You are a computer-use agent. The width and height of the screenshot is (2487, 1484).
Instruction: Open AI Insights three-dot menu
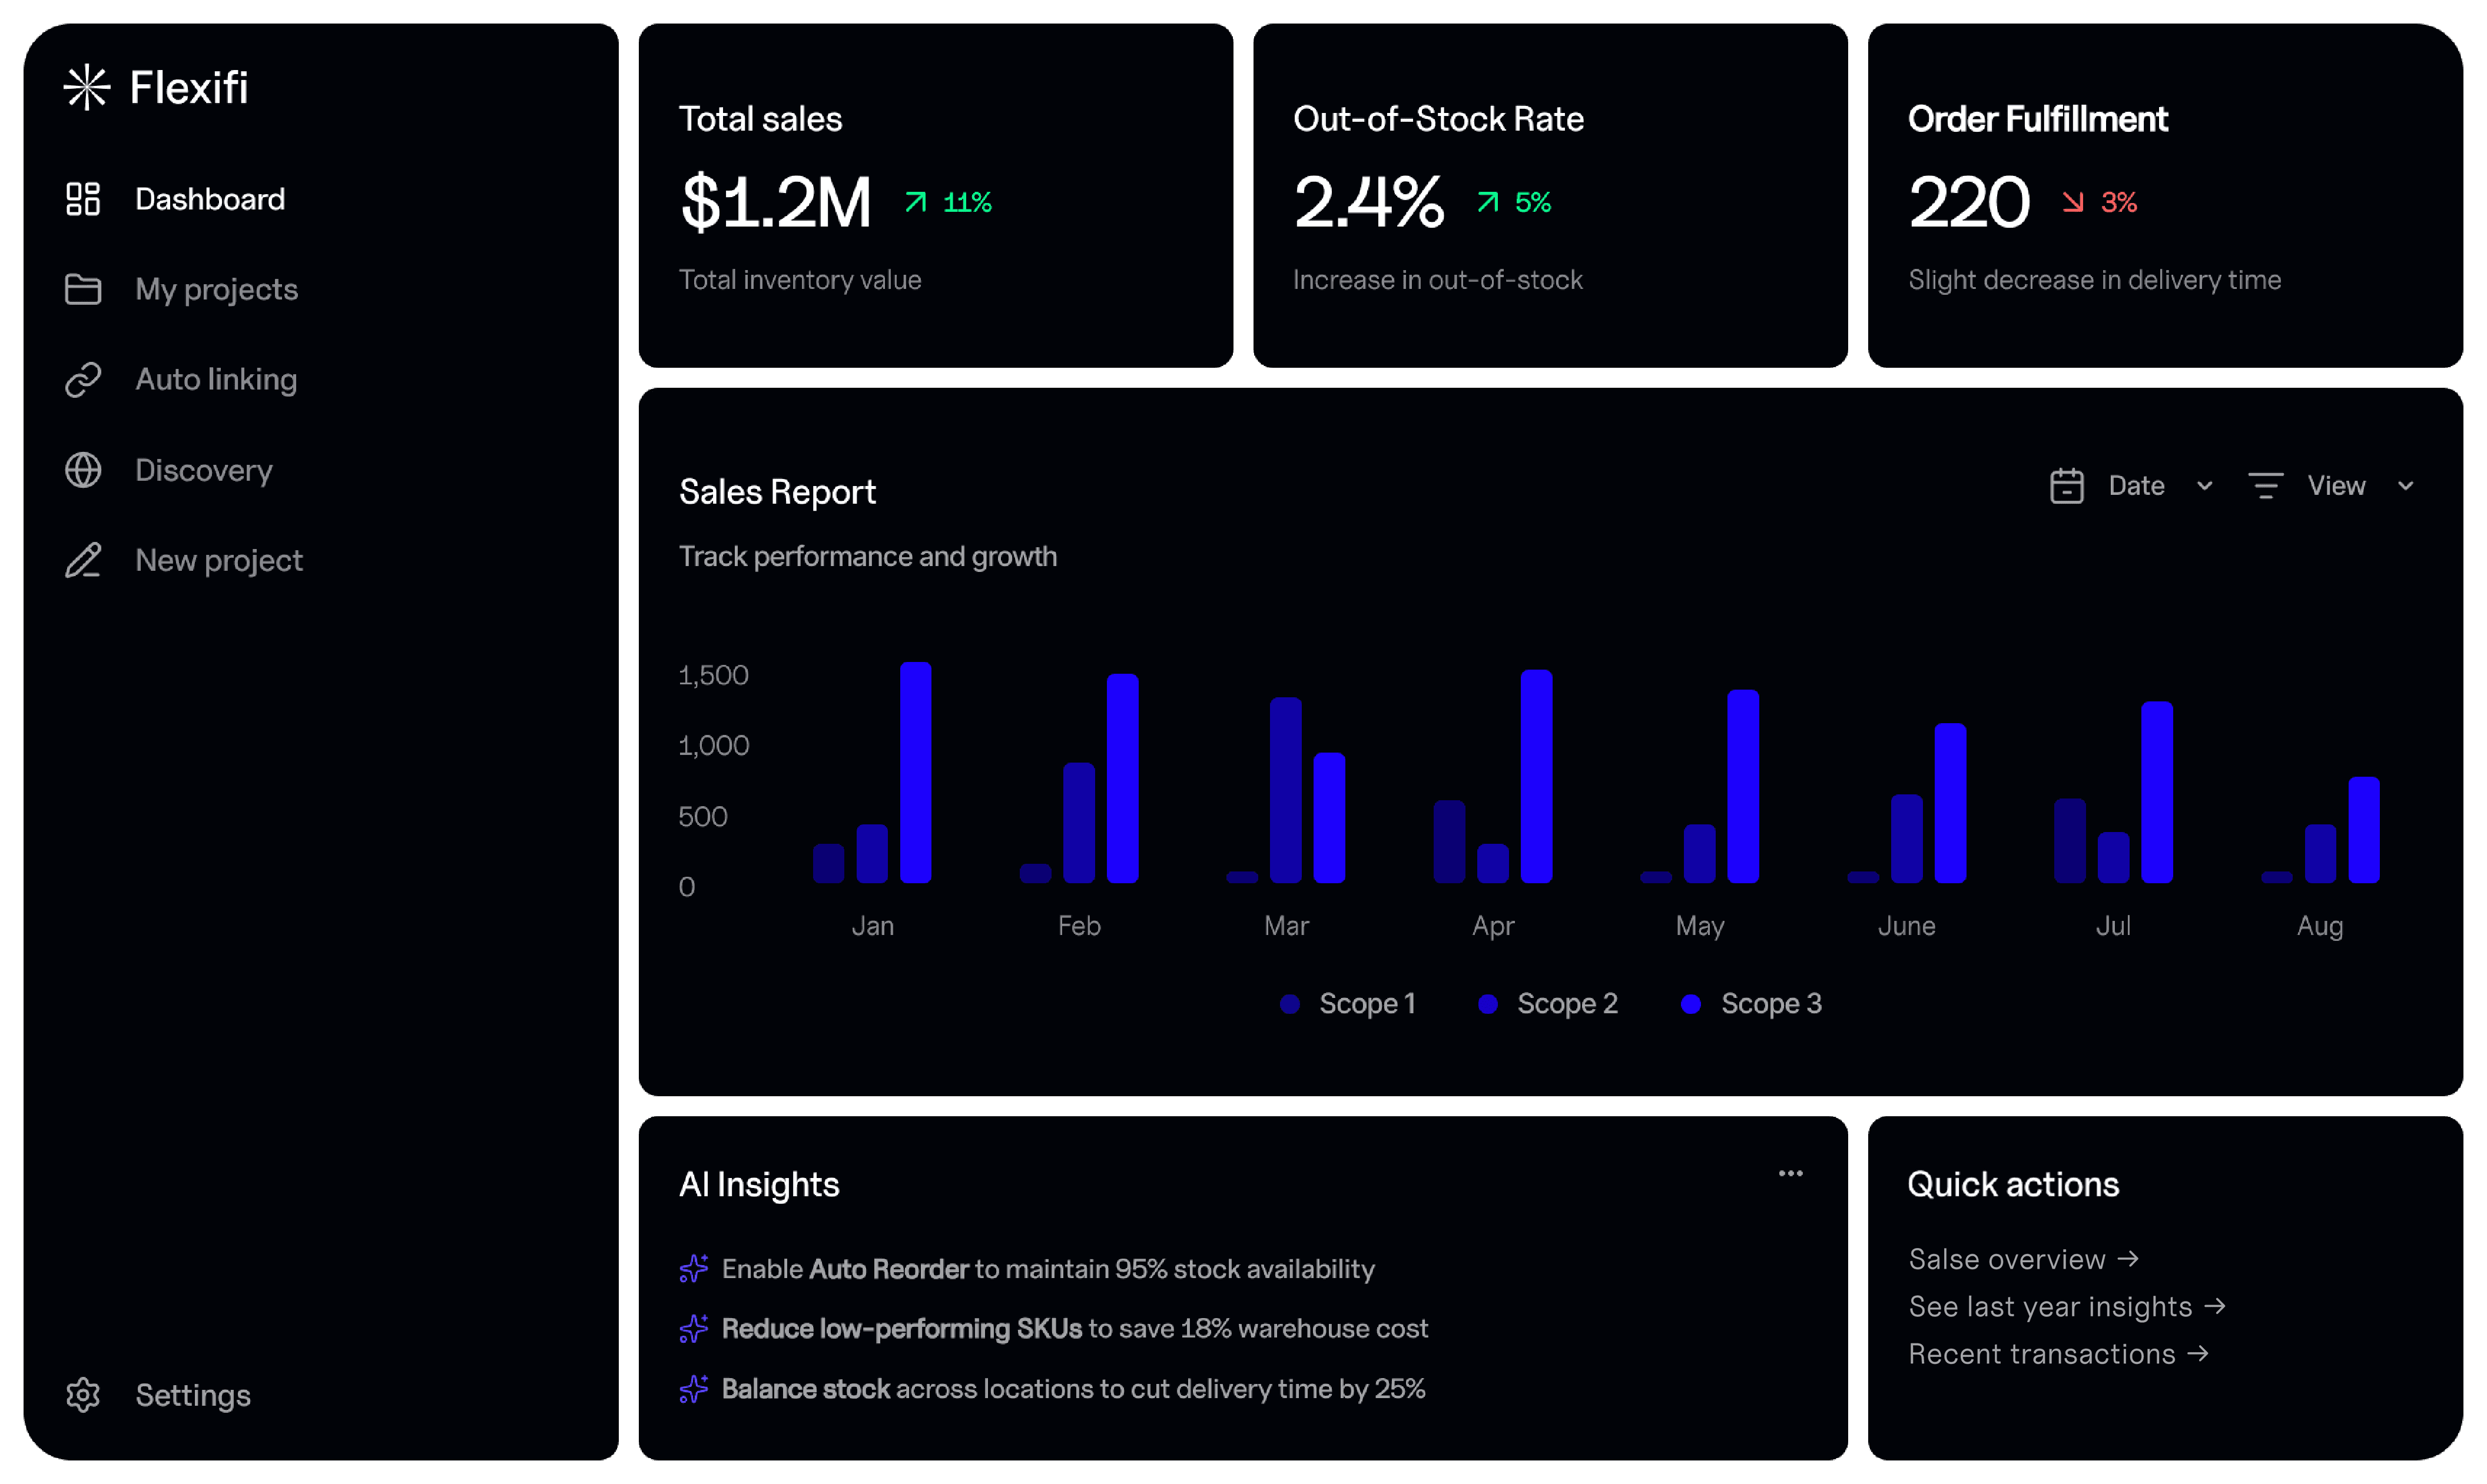point(1790,1173)
